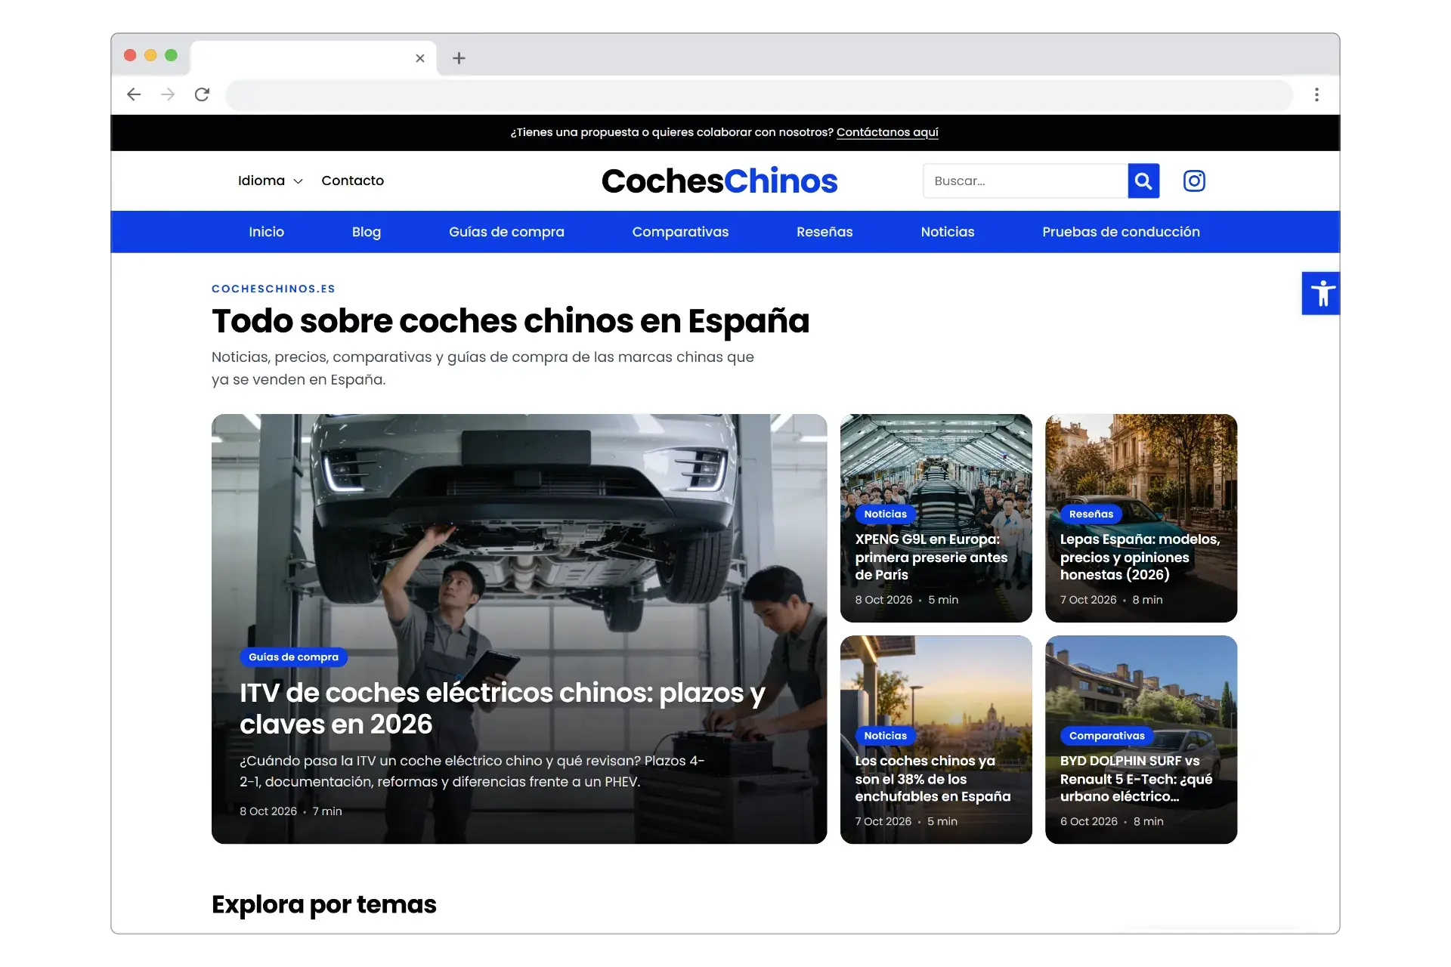Click the blue search magnifier button

(x=1143, y=181)
